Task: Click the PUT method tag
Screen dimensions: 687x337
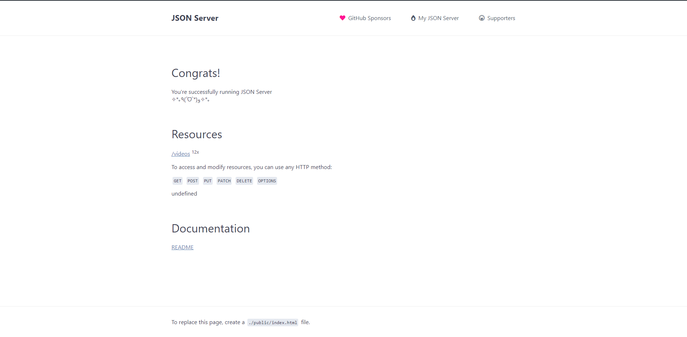Action: 208,181
